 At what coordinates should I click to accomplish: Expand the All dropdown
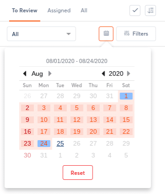(41, 34)
